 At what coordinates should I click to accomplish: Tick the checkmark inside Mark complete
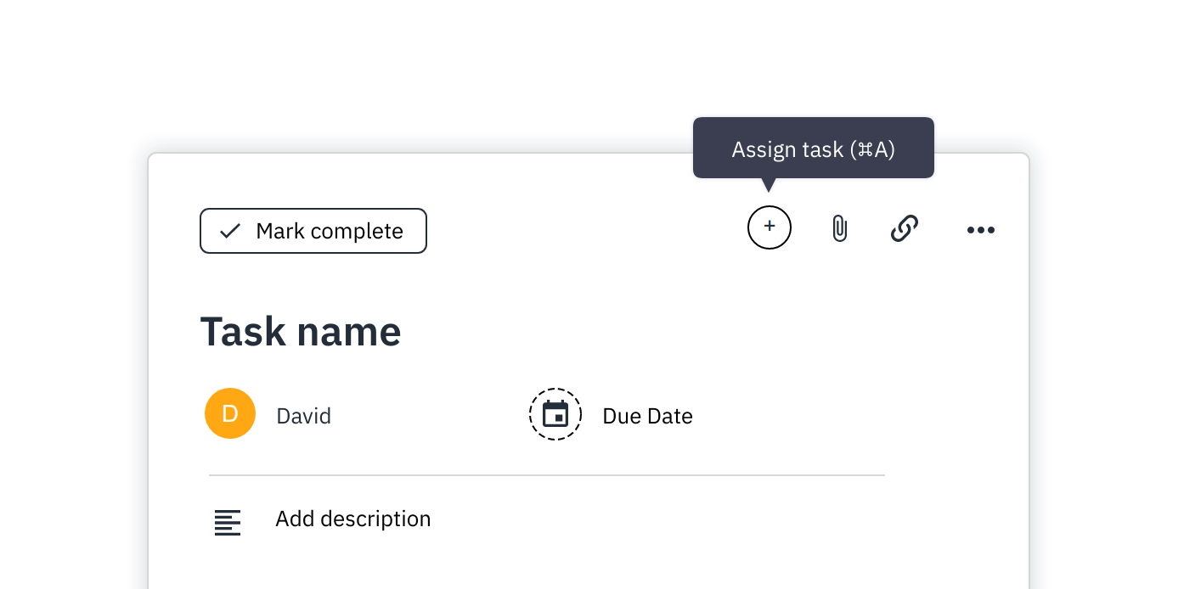[230, 232]
